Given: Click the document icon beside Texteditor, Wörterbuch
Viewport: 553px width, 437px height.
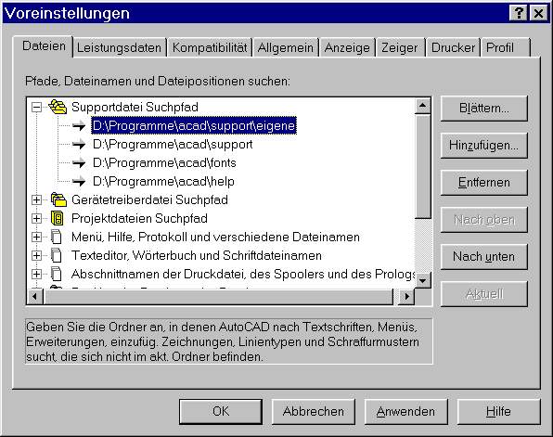Looking at the screenshot, I should pyautogui.click(x=57, y=255).
